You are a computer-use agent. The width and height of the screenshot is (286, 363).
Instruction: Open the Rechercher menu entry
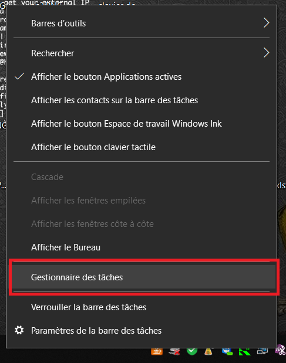142,53
